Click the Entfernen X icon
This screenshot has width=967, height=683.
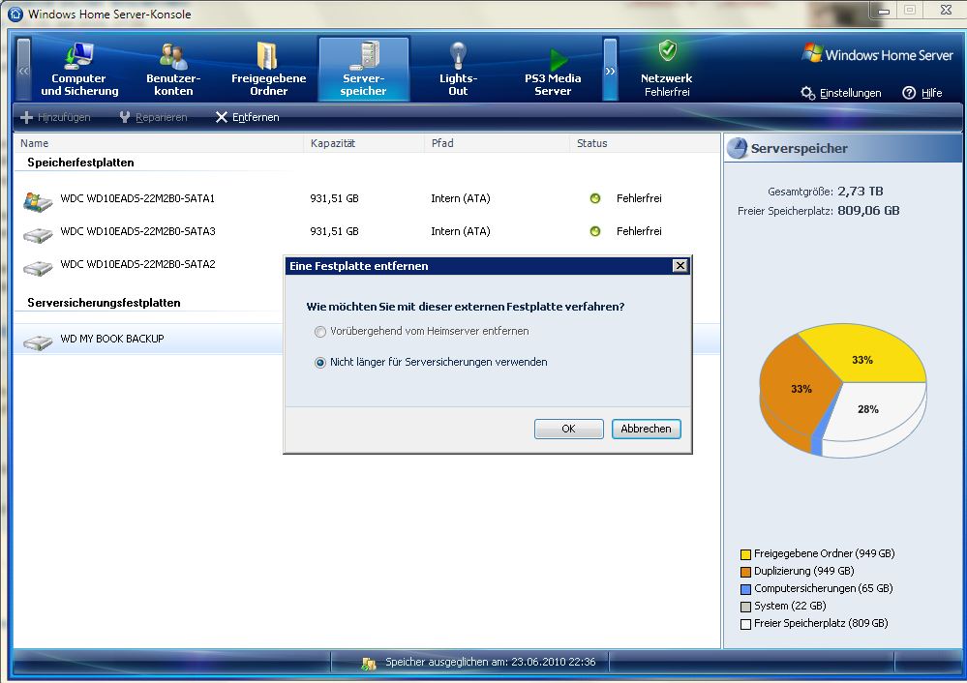coord(222,117)
